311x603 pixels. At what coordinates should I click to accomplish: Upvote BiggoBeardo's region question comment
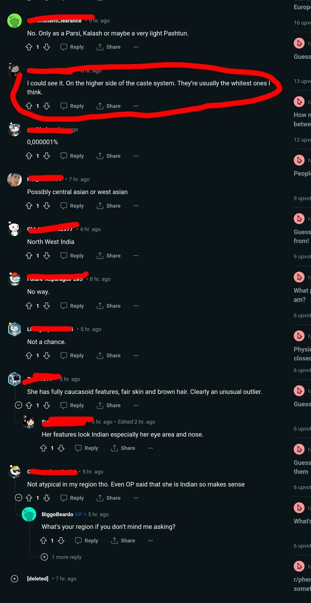(43, 541)
